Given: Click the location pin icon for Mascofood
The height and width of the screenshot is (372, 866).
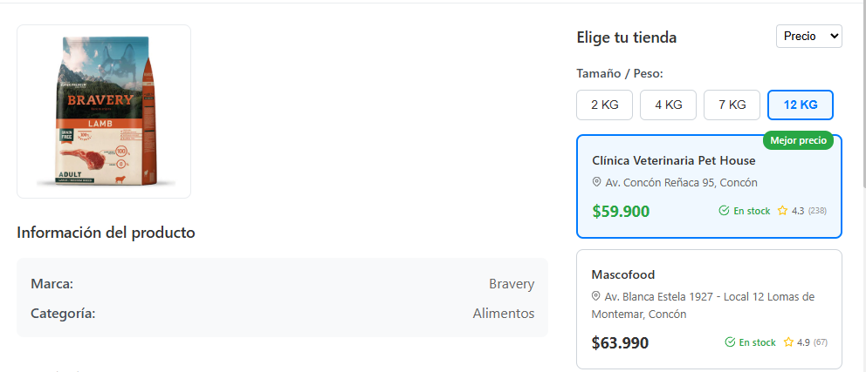Looking at the screenshot, I should [597, 296].
